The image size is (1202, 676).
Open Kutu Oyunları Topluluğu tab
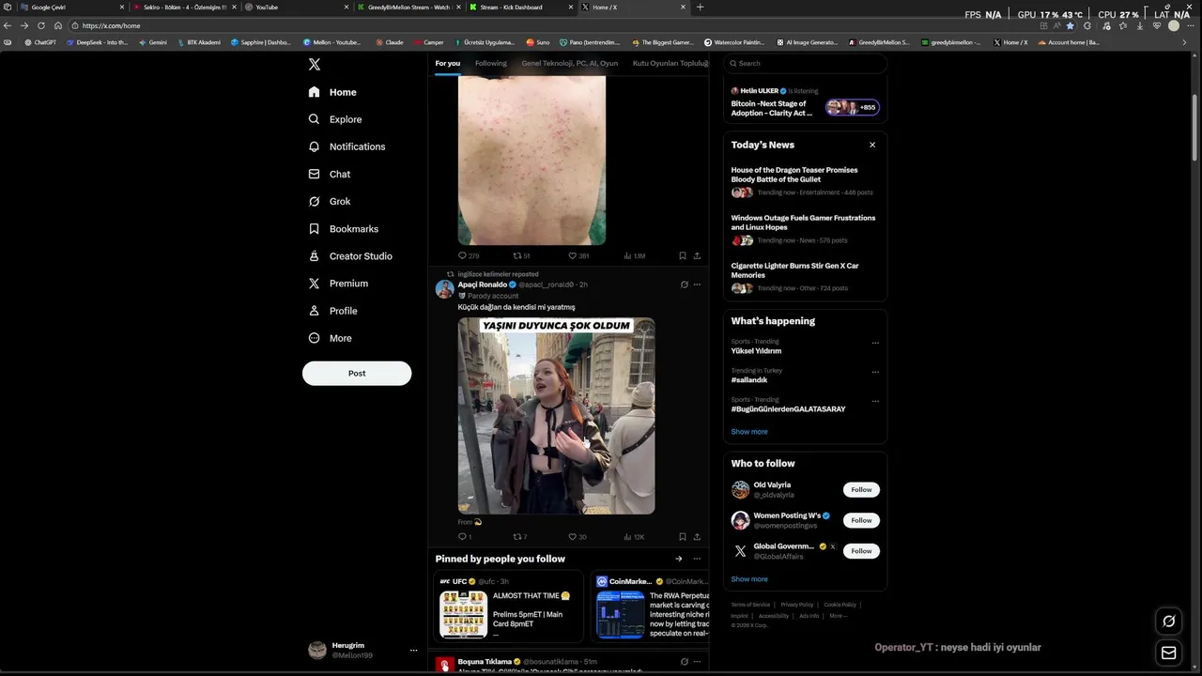click(670, 64)
